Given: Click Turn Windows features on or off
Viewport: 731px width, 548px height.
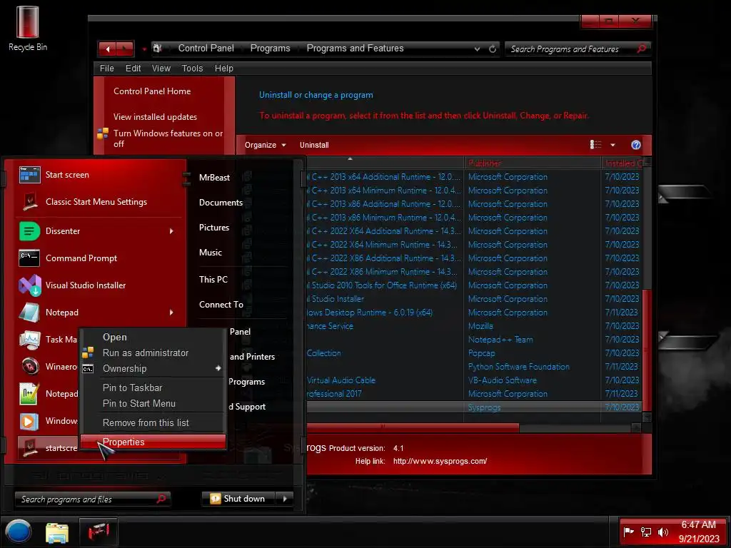Looking at the screenshot, I should coord(168,138).
